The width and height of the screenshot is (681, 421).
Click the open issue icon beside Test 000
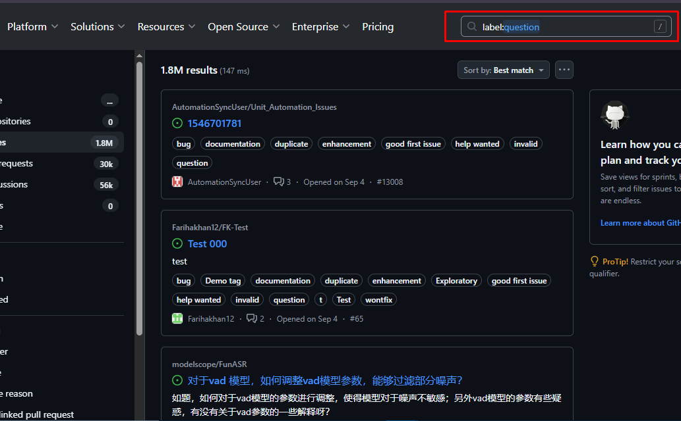pos(177,243)
